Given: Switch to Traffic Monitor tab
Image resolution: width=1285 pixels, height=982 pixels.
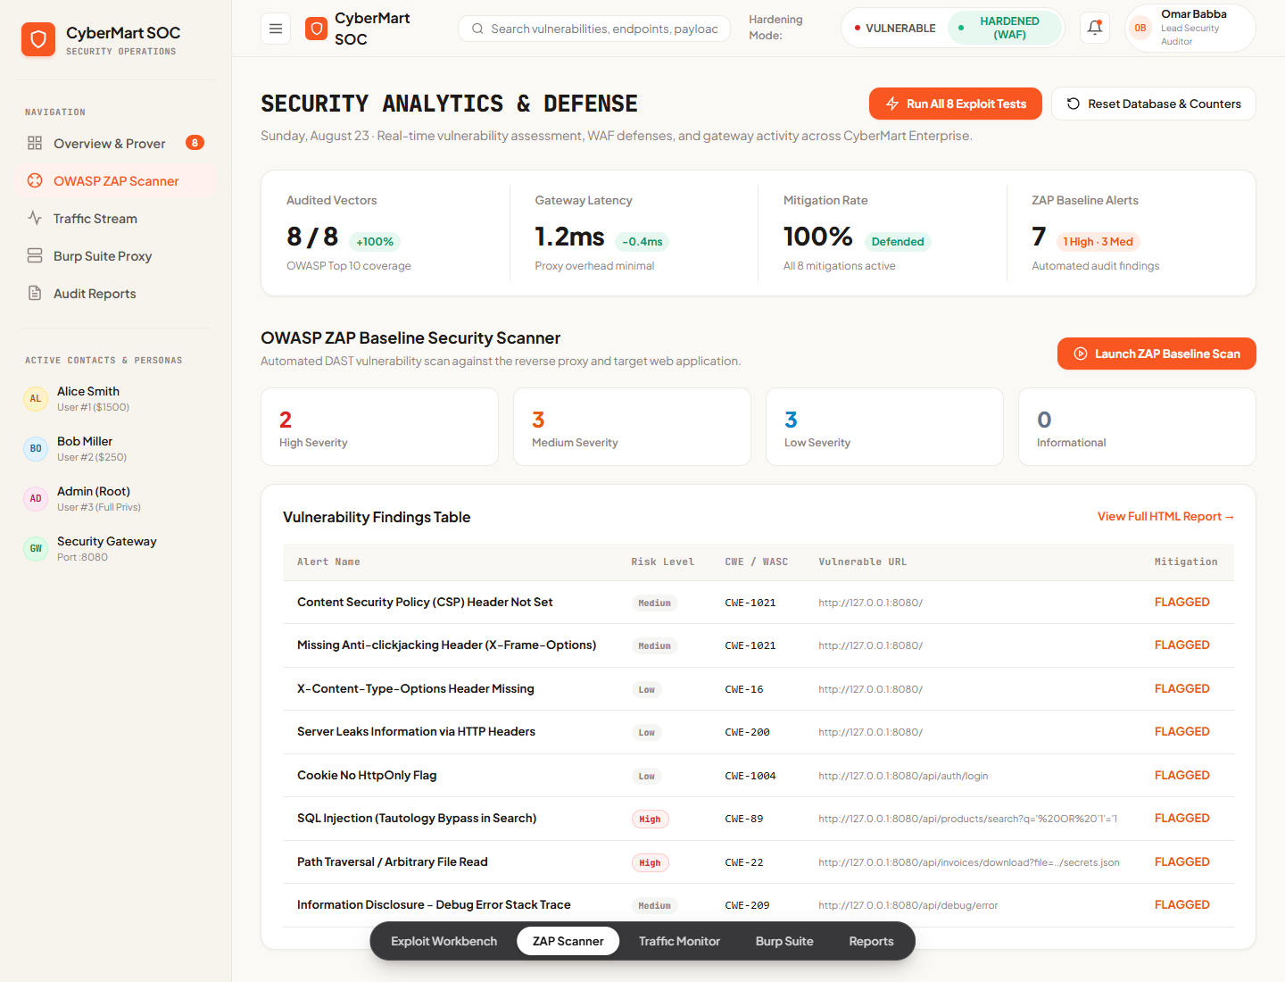Looking at the screenshot, I should (679, 941).
